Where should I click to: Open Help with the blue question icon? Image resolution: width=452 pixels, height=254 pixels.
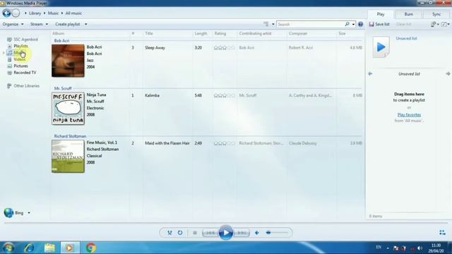click(x=360, y=24)
